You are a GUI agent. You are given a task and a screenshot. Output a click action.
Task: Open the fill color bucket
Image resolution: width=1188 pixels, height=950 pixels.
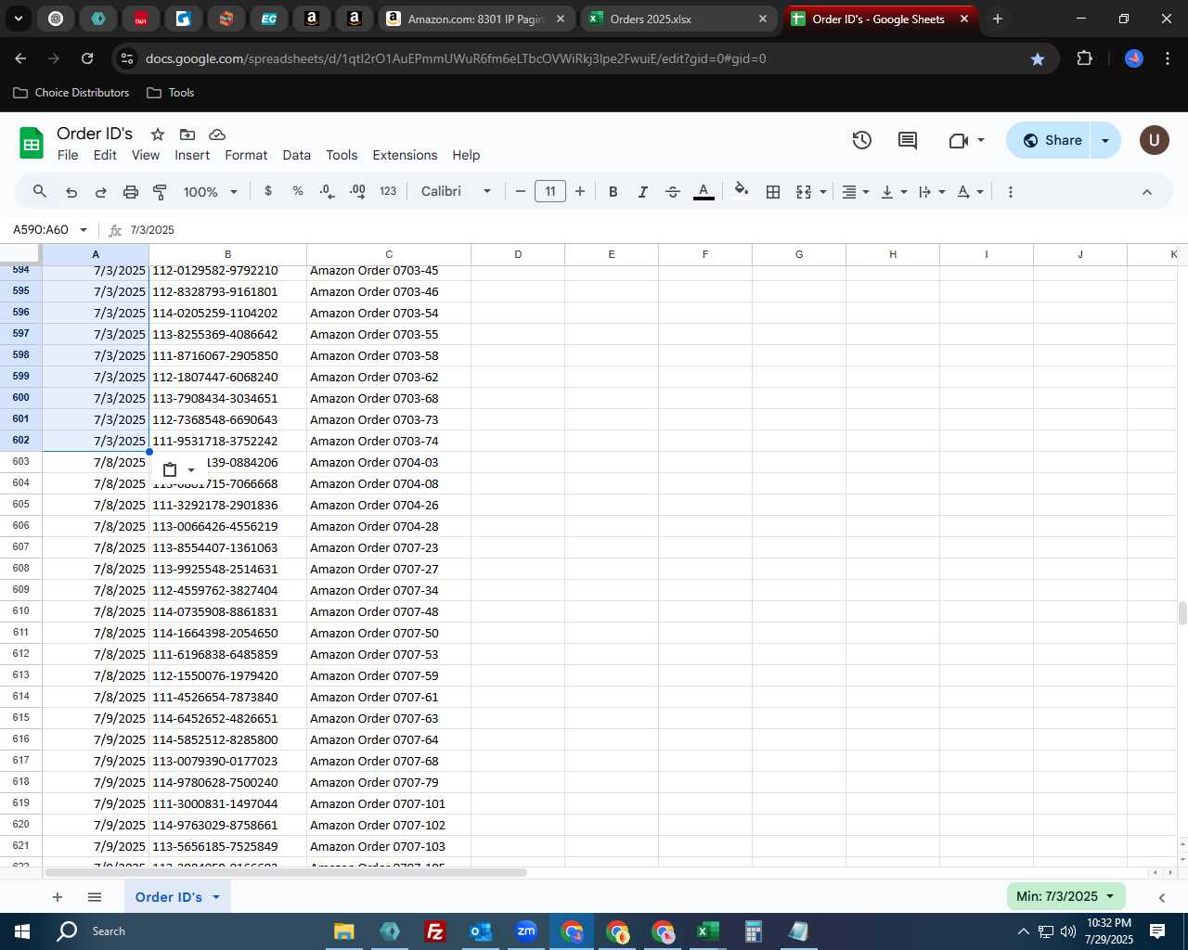(x=741, y=191)
